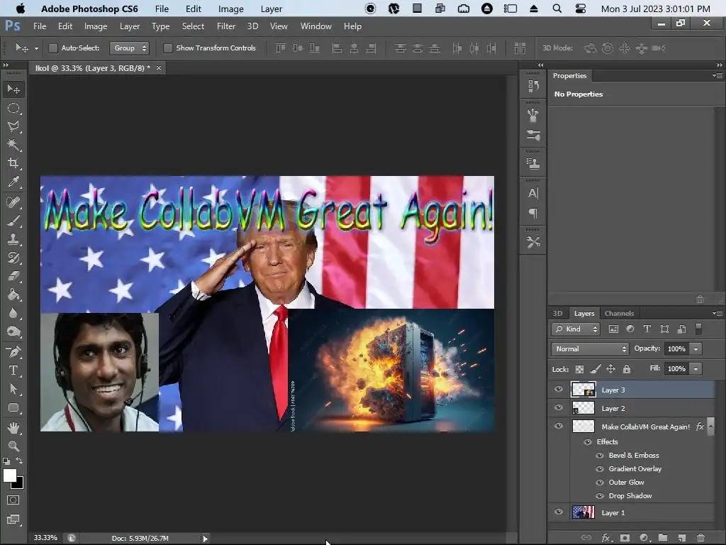Switch to the 3D panel tab
Screen dimensions: 726x545
[557, 313]
